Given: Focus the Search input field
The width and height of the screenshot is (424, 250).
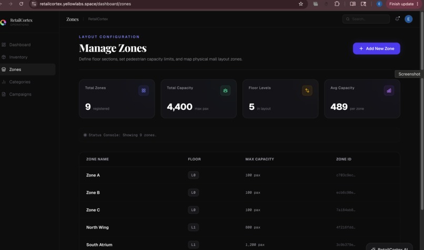Looking at the screenshot, I should click(366, 19).
